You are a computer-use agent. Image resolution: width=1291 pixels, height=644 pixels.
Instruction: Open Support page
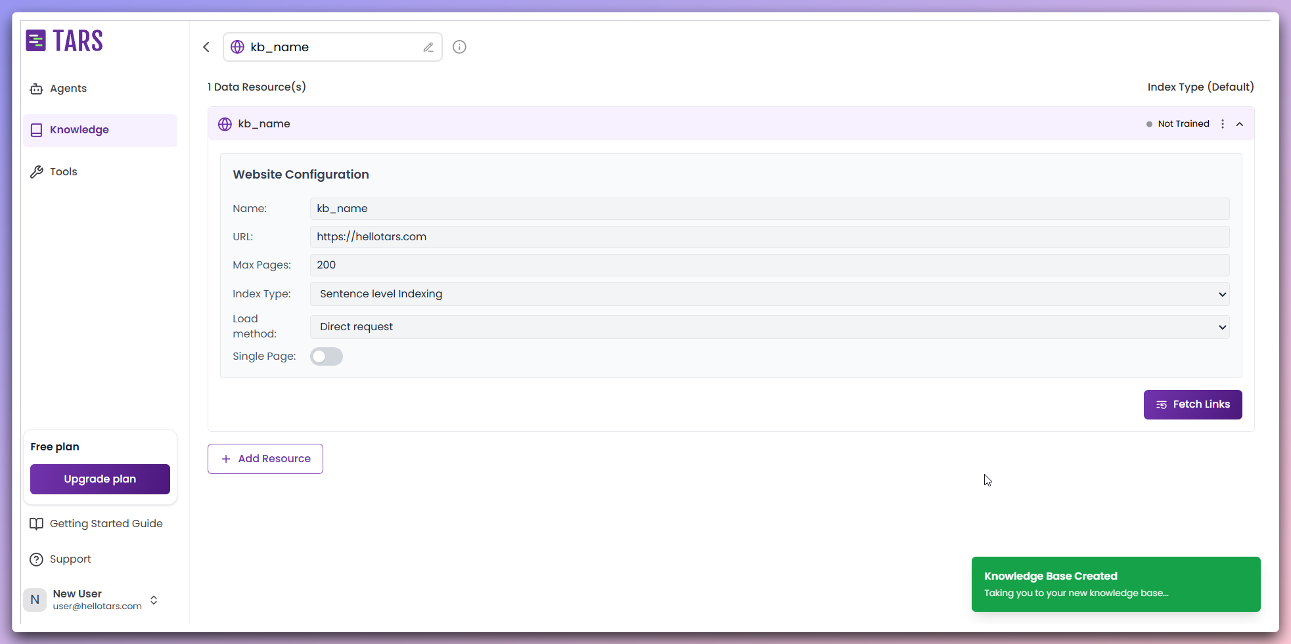click(60, 559)
